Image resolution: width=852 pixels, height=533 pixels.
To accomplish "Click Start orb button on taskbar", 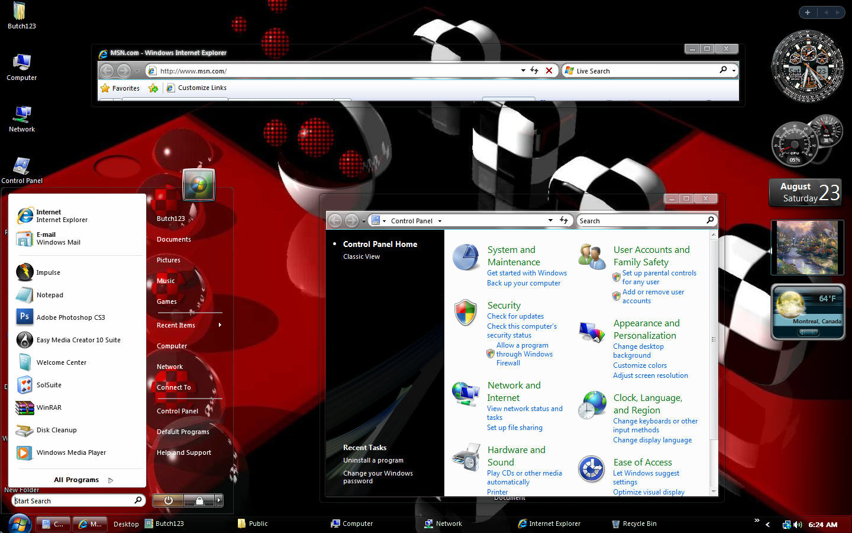I will pyautogui.click(x=19, y=524).
